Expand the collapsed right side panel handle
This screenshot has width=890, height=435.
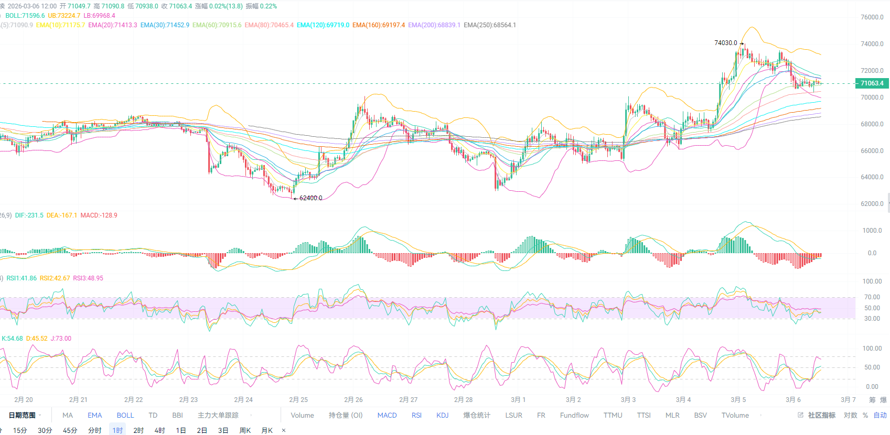point(888,203)
